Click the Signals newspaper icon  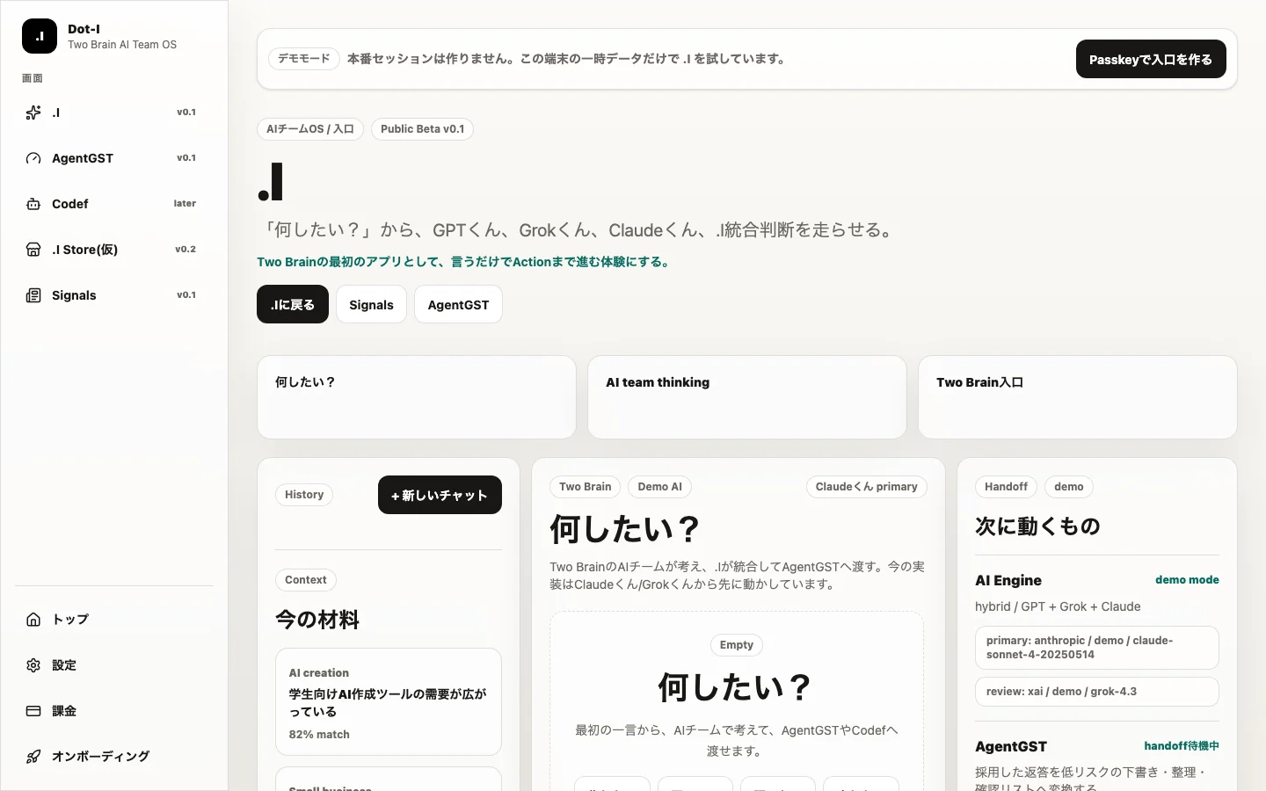[33, 295]
